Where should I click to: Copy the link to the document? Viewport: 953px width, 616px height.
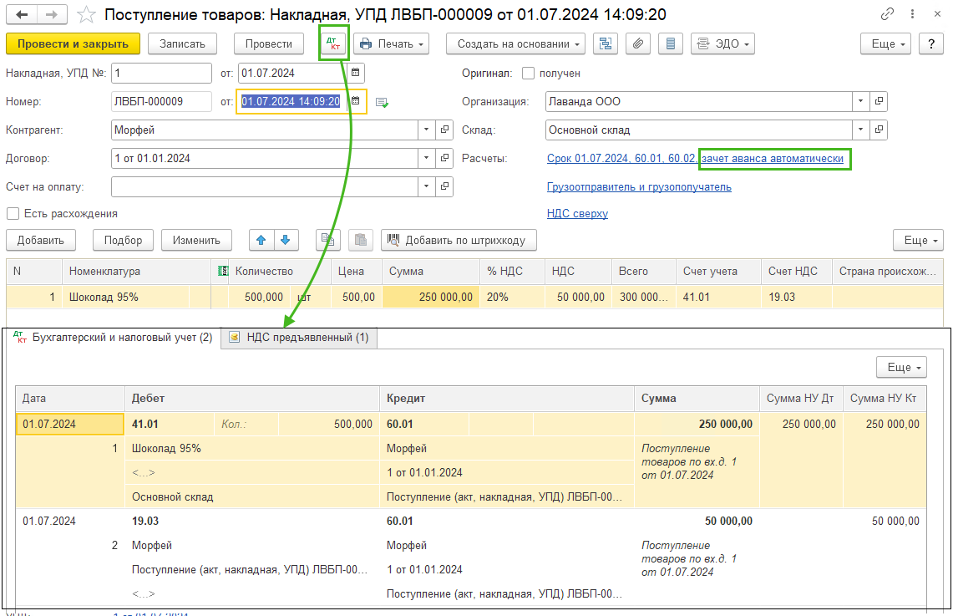(887, 14)
